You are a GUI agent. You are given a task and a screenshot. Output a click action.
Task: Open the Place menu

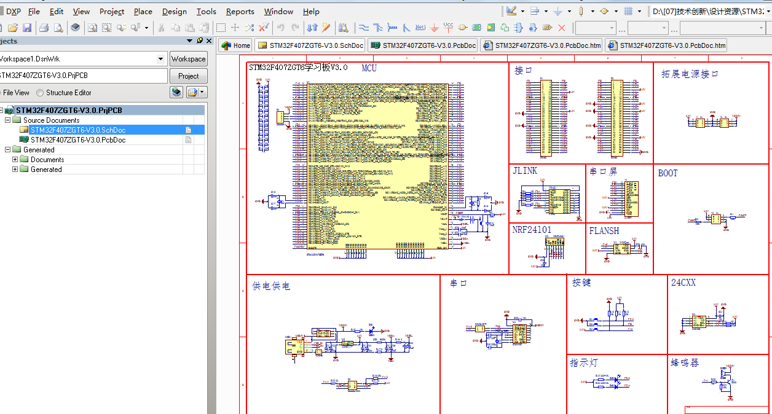143,11
